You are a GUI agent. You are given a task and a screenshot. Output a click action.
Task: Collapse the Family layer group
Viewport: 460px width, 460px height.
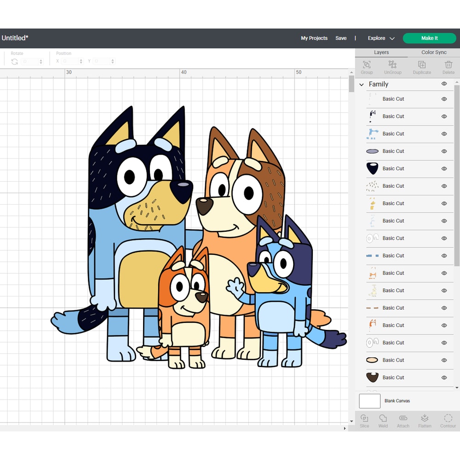click(x=362, y=84)
